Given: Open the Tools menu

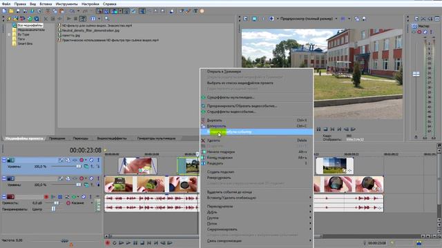Looking at the screenshot, I should pyautogui.click(x=67, y=4).
